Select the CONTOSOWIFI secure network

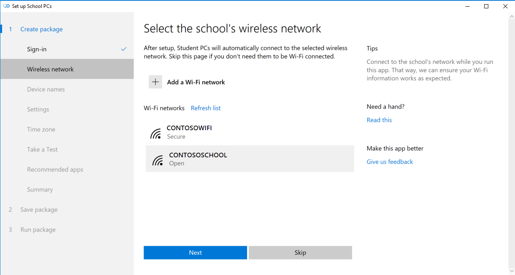(189, 132)
